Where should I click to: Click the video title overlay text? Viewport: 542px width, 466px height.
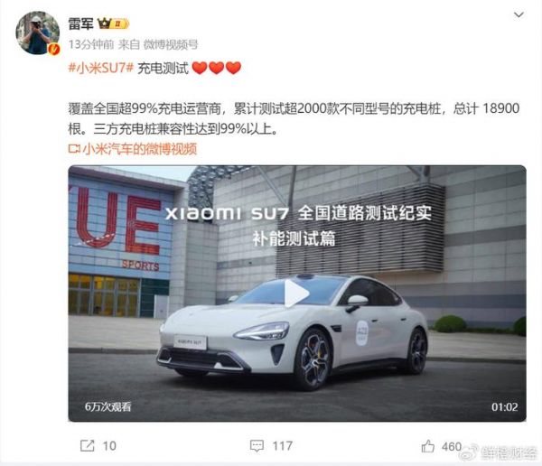click(x=298, y=226)
